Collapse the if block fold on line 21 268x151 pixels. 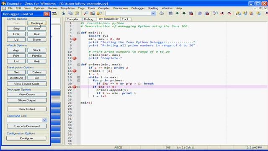tap(79, 87)
